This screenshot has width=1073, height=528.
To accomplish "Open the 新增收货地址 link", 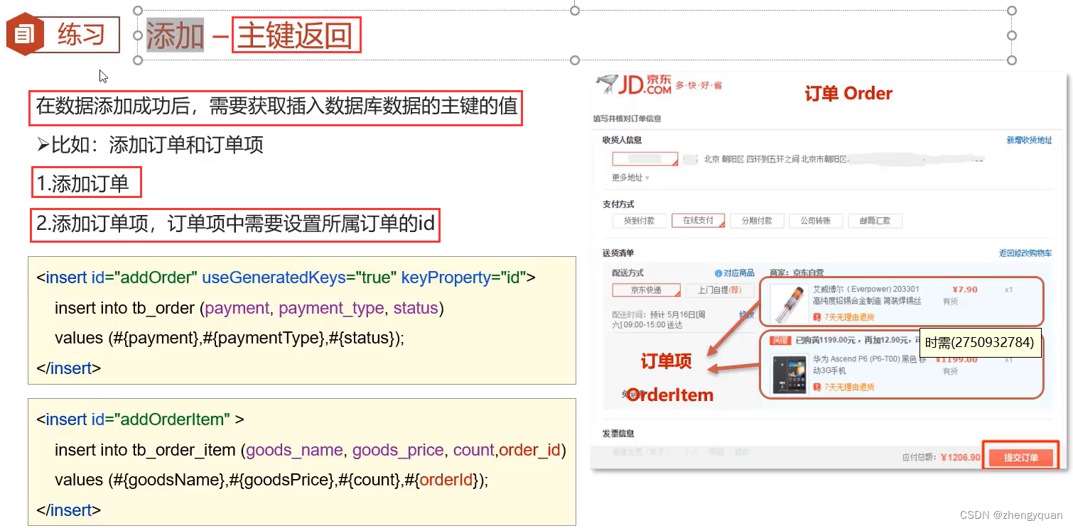I will point(1029,141).
